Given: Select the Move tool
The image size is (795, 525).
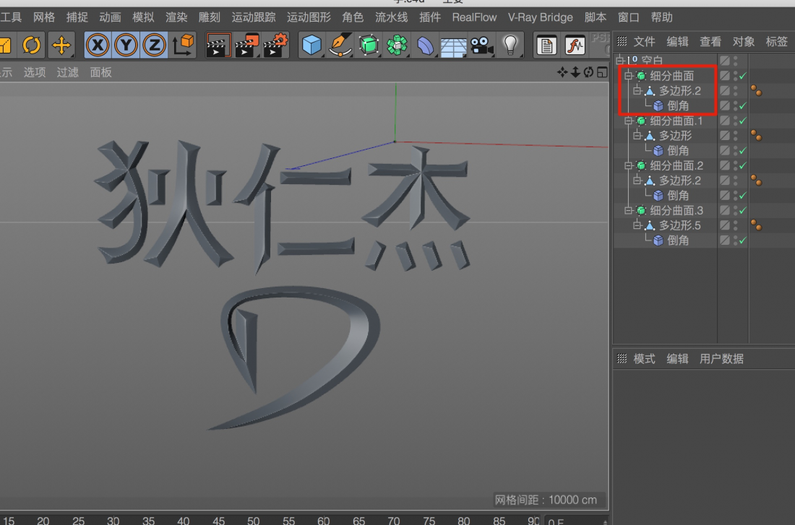Looking at the screenshot, I should [x=61, y=45].
